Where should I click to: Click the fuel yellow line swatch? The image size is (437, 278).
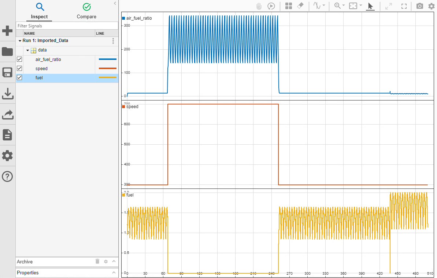[x=108, y=77]
